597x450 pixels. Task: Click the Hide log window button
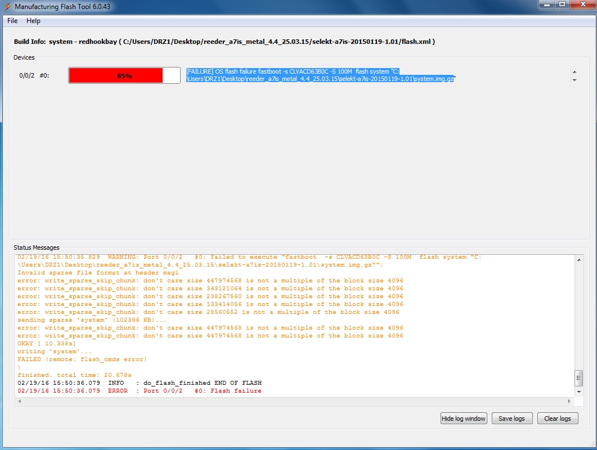pos(464,418)
